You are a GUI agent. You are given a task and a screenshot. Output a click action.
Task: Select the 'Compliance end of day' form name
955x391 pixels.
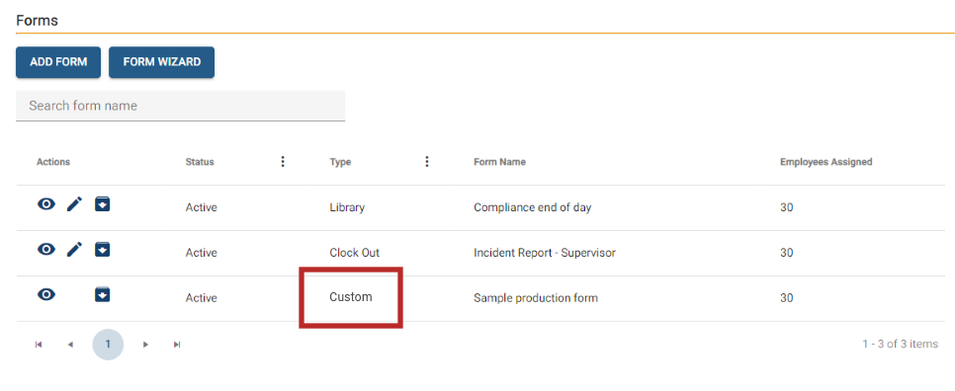[x=532, y=208]
